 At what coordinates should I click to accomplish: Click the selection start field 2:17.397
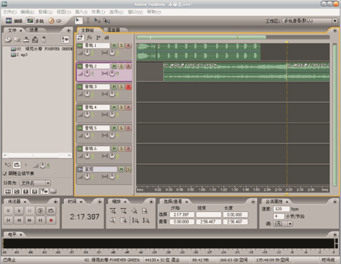(x=181, y=215)
